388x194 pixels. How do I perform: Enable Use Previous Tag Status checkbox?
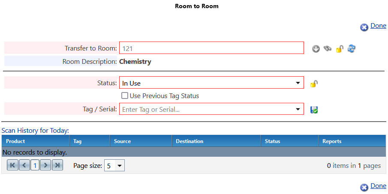click(125, 96)
